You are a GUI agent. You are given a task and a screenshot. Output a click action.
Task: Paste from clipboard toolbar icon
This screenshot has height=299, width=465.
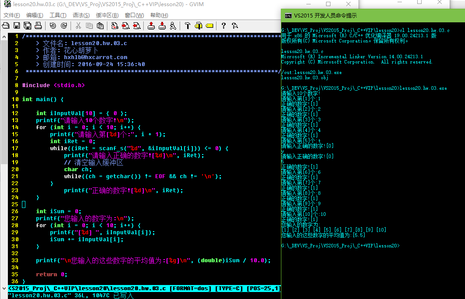pos(99,26)
